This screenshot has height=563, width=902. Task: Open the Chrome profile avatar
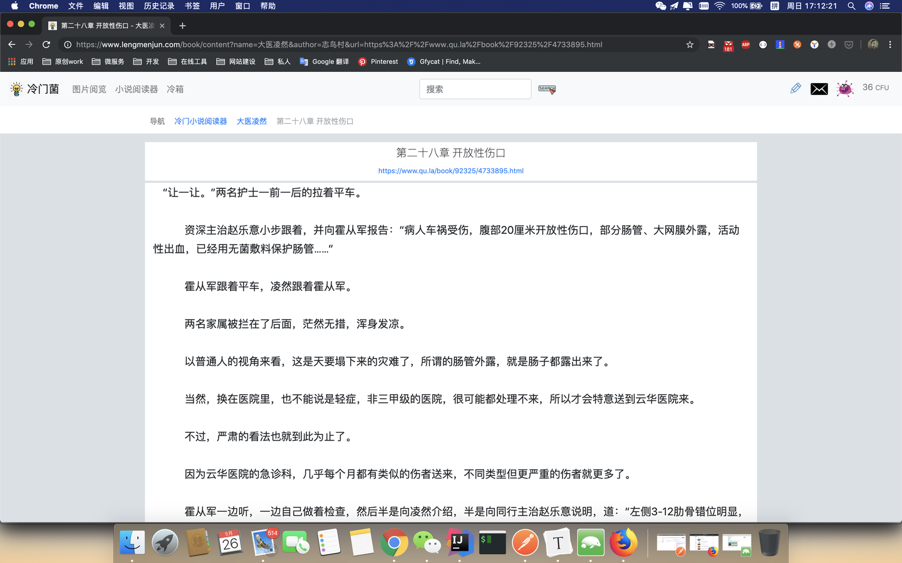pyautogui.click(x=873, y=44)
